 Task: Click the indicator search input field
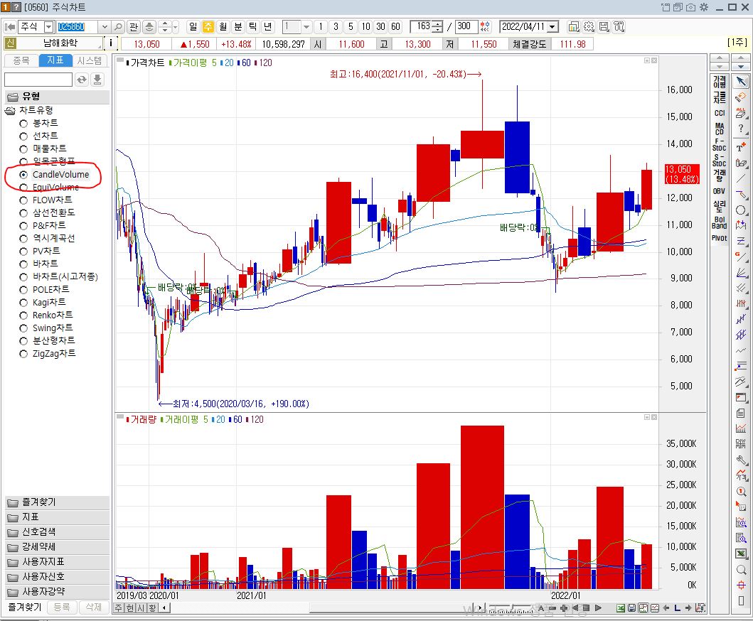click(38, 80)
